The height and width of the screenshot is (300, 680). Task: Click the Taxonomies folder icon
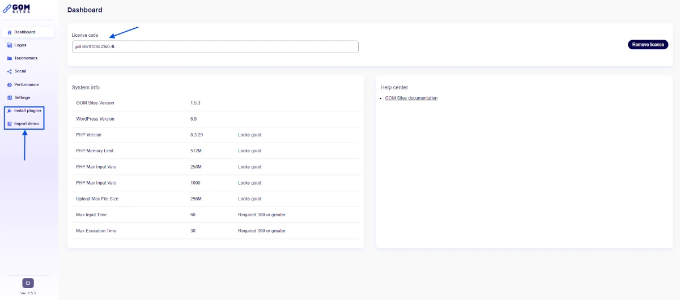tap(10, 58)
